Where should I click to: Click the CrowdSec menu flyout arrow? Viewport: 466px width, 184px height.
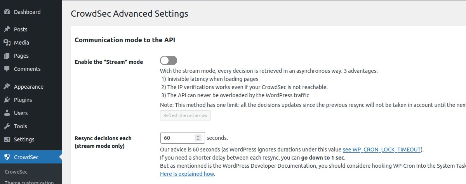[x=60, y=157]
